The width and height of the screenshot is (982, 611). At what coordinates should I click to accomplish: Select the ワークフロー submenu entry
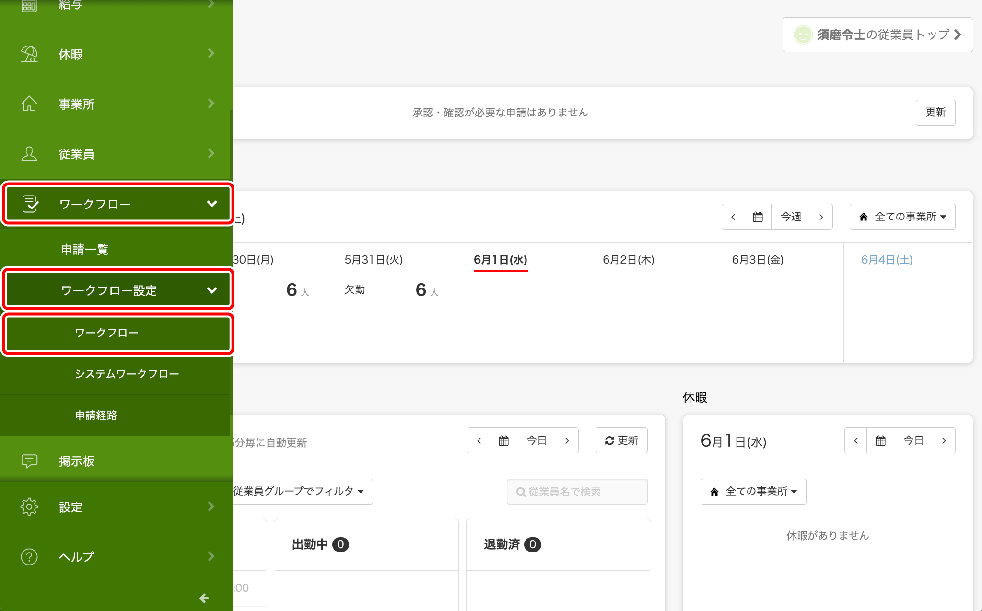(118, 333)
